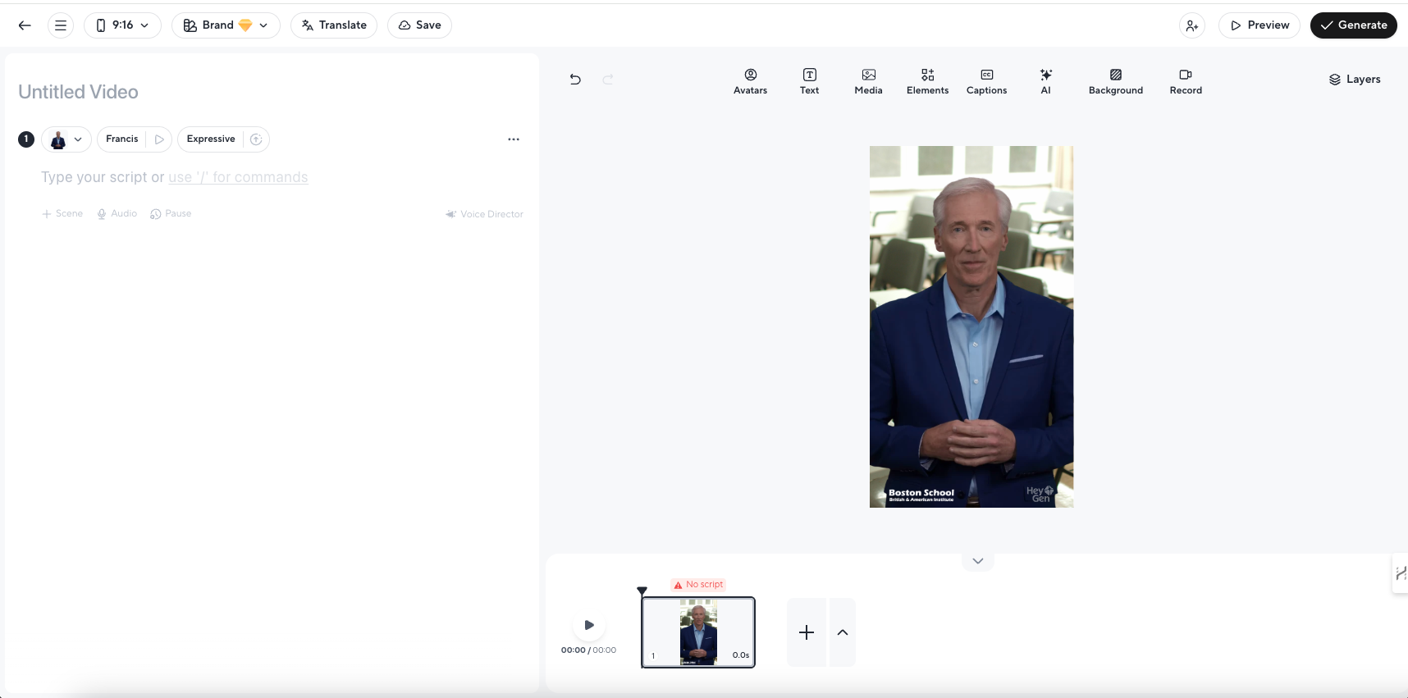Click the Preview button
This screenshot has width=1408, height=698.
click(1259, 25)
